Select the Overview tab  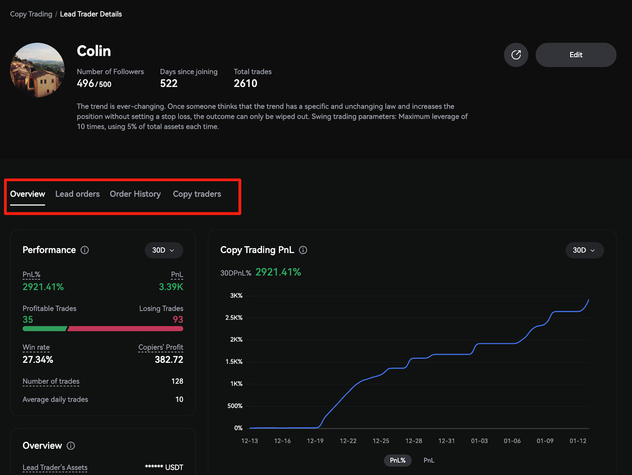point(28,194)
